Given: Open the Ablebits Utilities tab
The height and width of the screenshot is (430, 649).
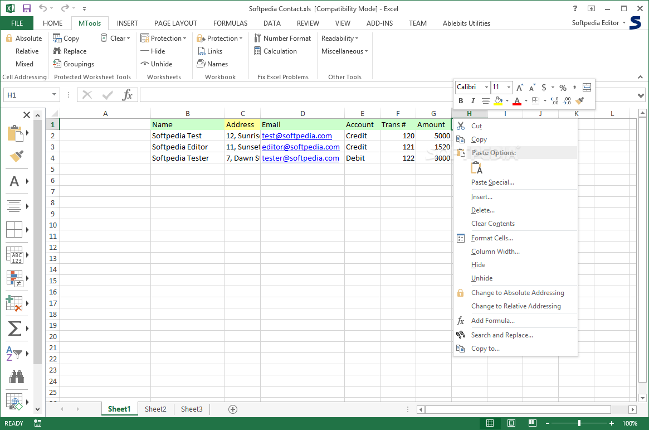Looking at the screenshot, I should coord(466,23).
